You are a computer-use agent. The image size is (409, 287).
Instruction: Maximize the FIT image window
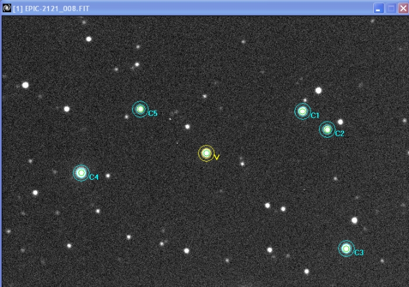[x=390, y=8]
